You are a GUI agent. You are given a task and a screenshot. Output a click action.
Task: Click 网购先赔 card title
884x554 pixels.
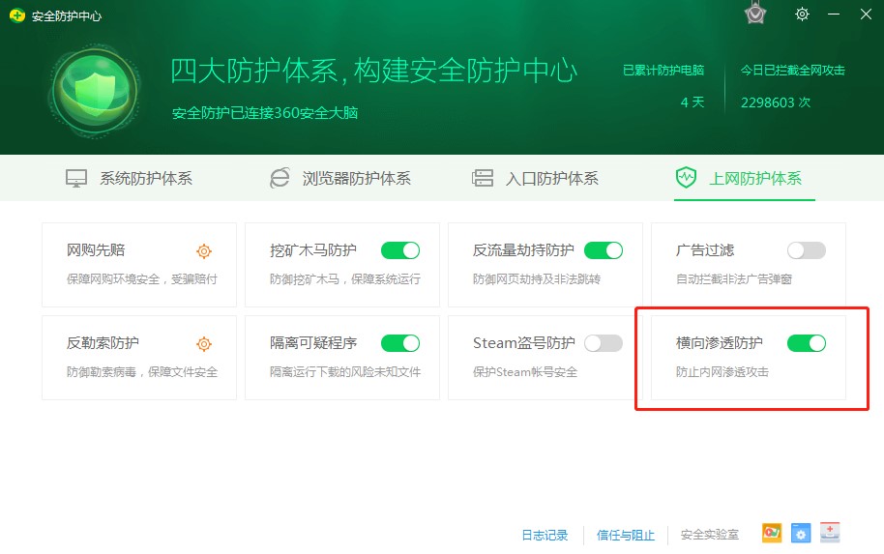(x=96, y=250)
